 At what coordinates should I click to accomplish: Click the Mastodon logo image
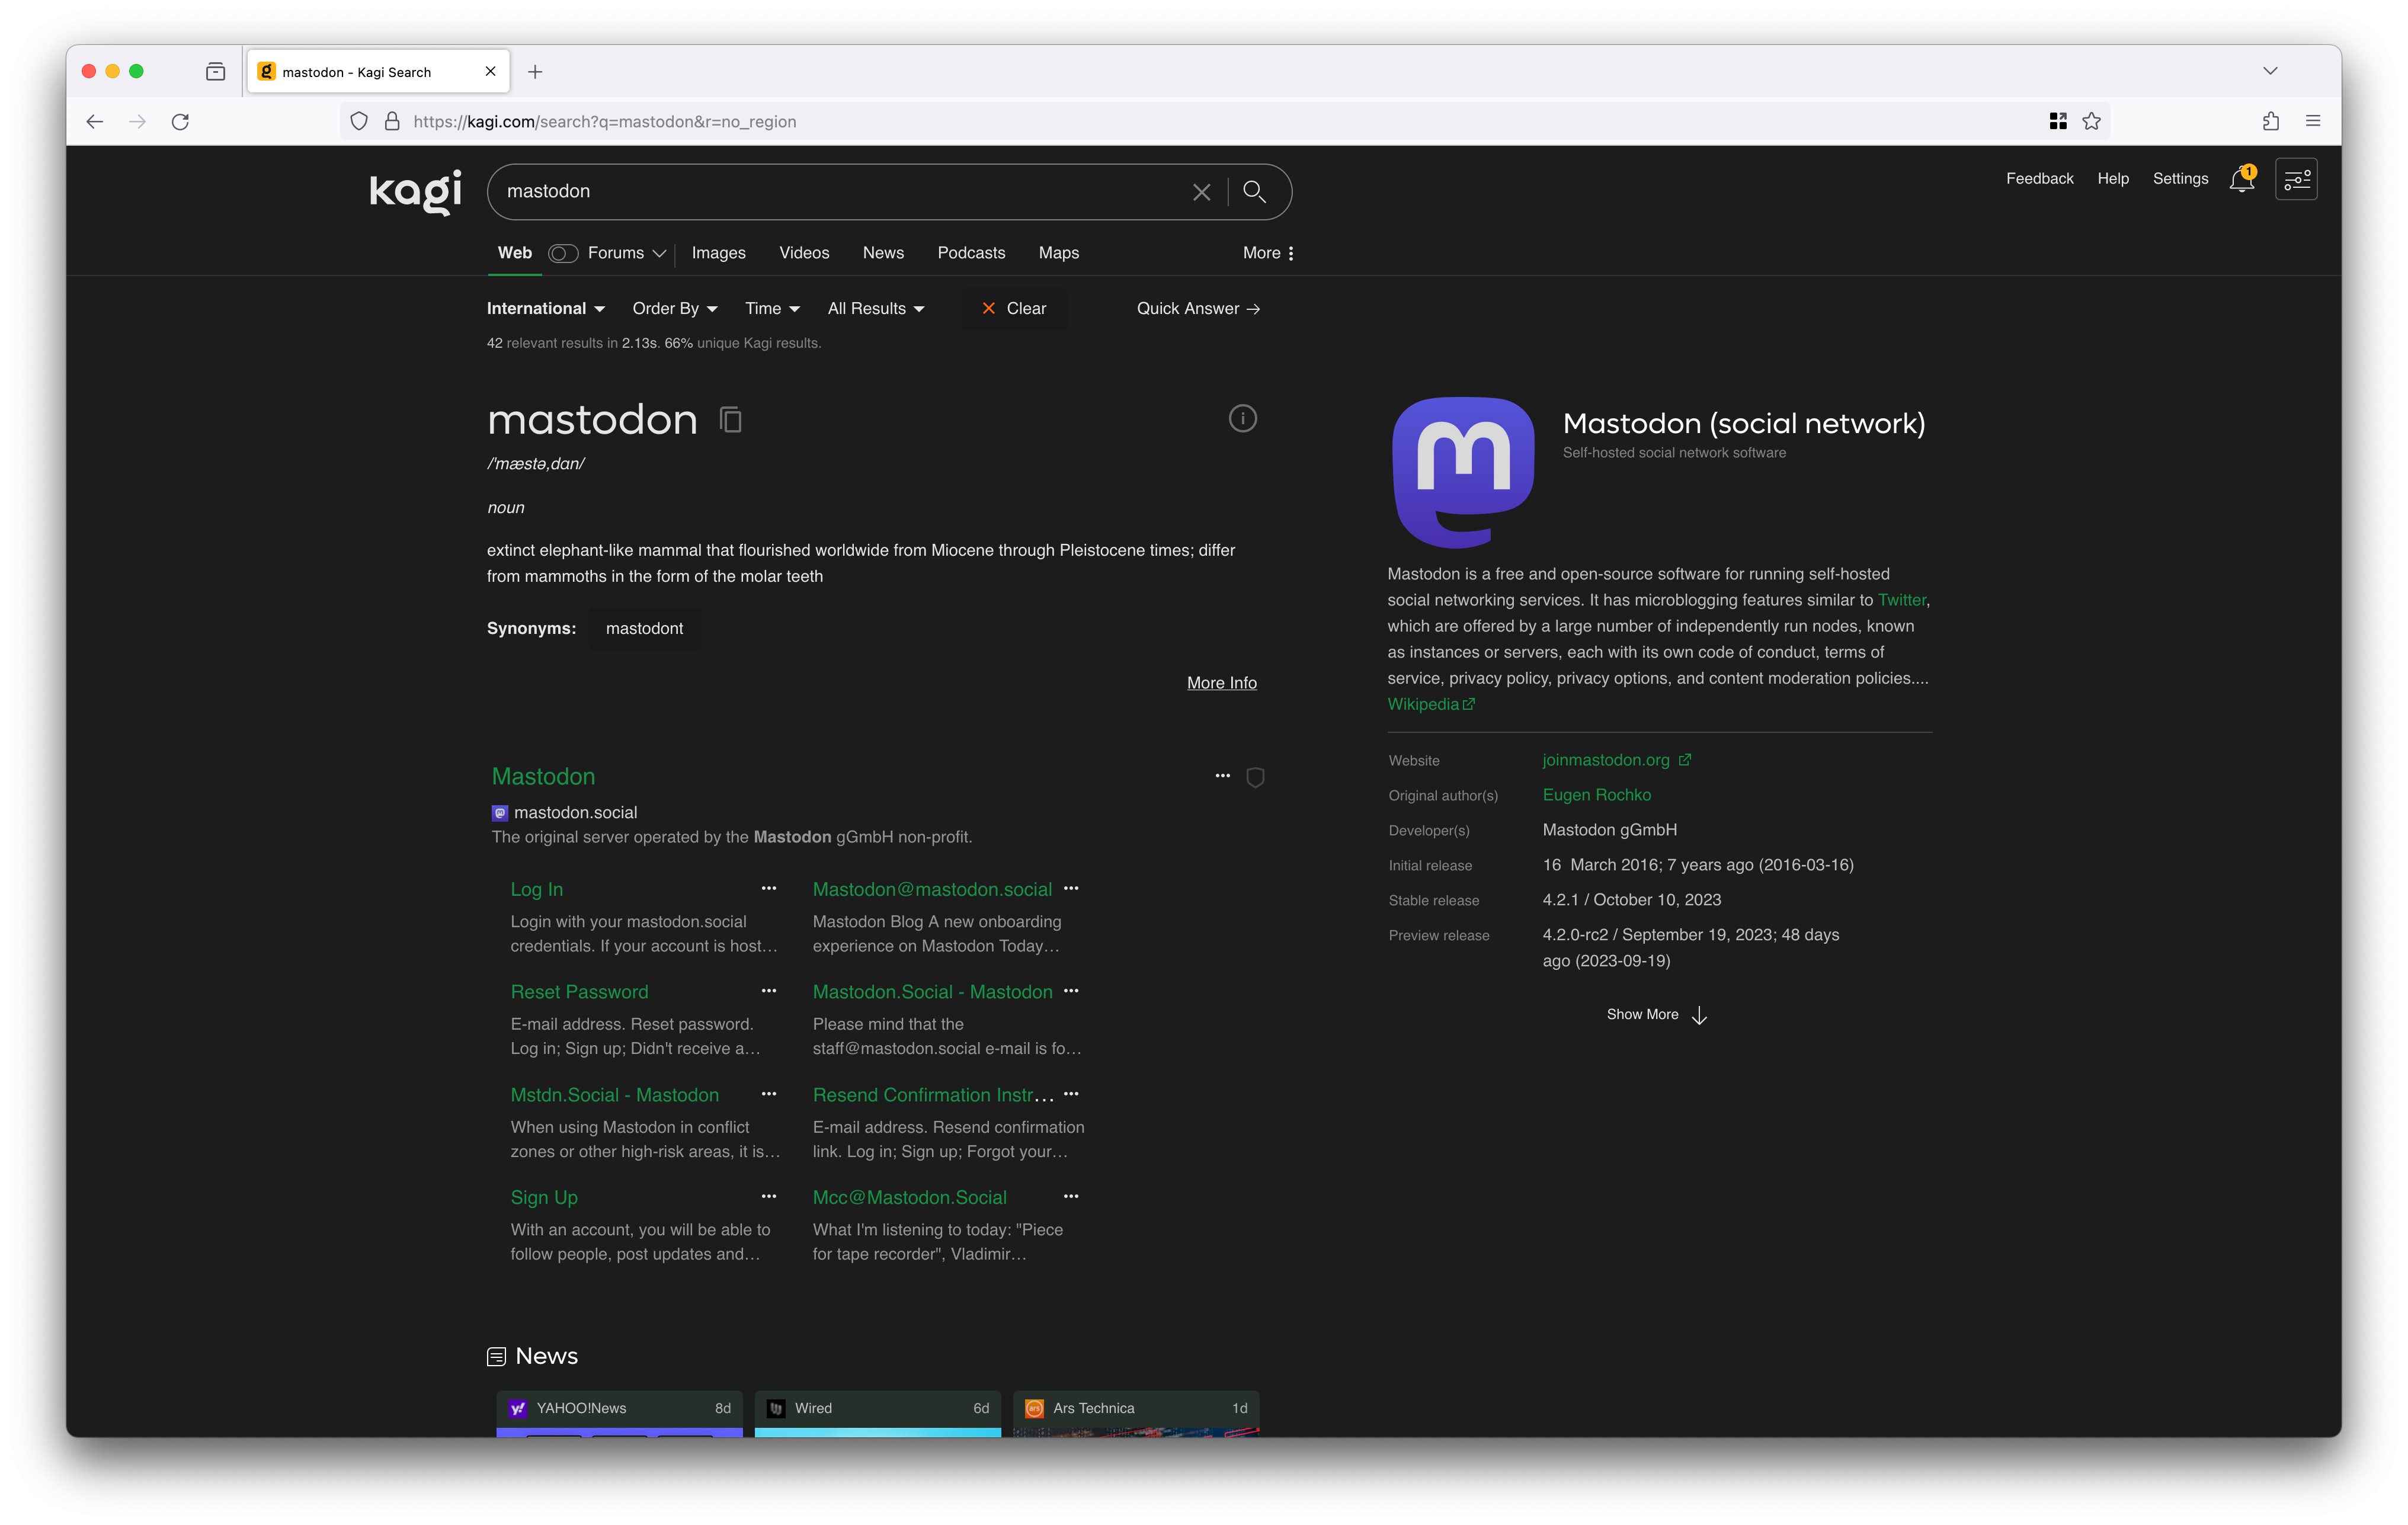coord(1463,472)
